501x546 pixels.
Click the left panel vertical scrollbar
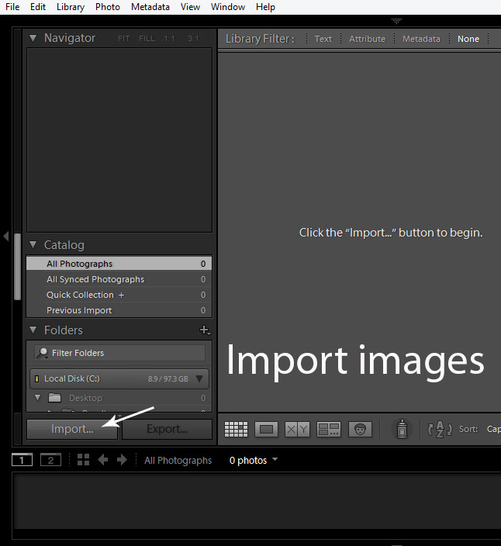click(x=17, y=266)
